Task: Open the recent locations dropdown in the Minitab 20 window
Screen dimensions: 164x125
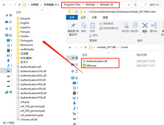Action: tap(15, 5)
